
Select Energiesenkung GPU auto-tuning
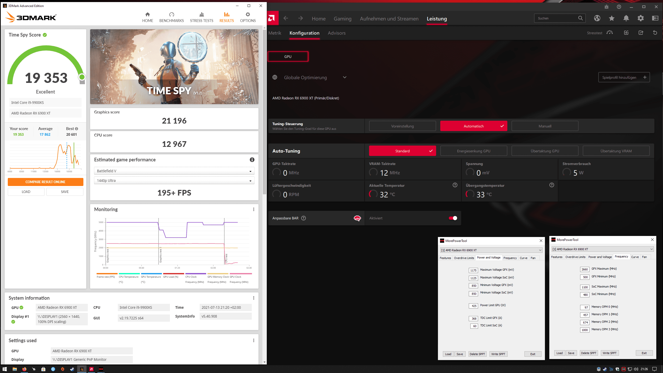[474, 151]
